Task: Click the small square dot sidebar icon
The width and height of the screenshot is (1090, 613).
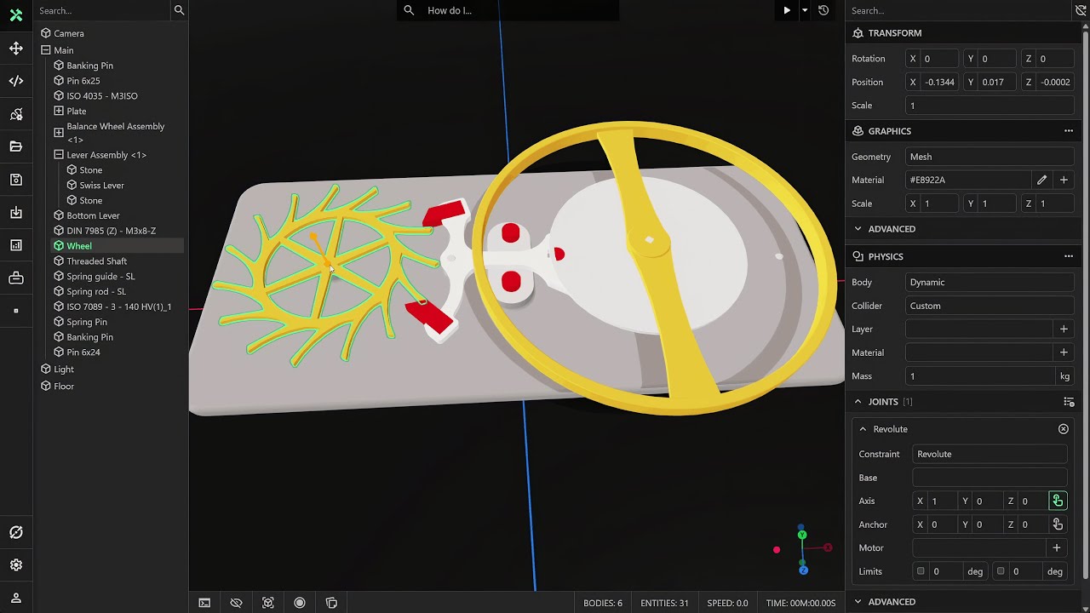Action: (16, 311)
